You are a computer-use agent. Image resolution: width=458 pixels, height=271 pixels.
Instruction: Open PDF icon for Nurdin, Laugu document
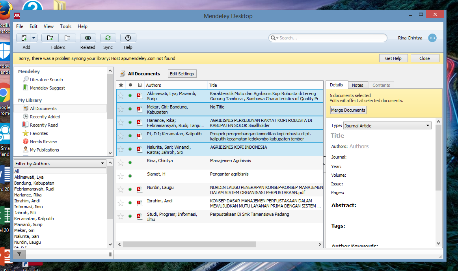[139, 189]
